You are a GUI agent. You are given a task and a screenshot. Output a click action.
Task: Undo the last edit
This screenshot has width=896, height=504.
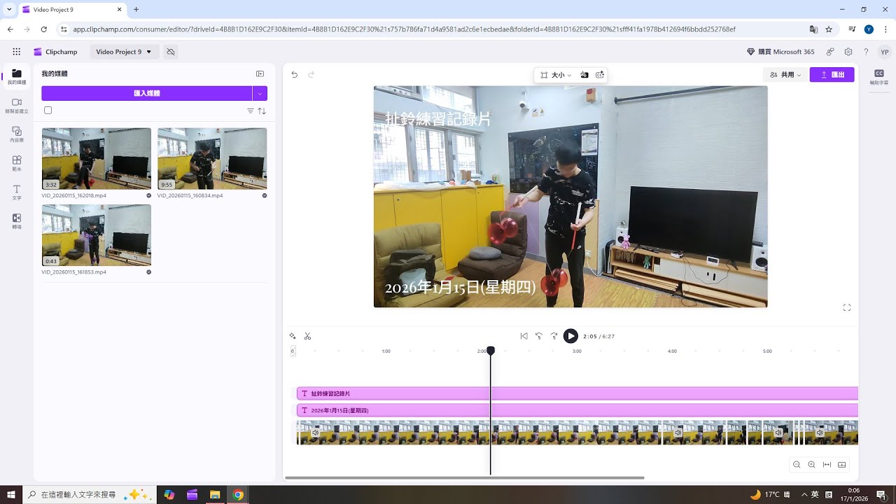click(x=295, y=74)
